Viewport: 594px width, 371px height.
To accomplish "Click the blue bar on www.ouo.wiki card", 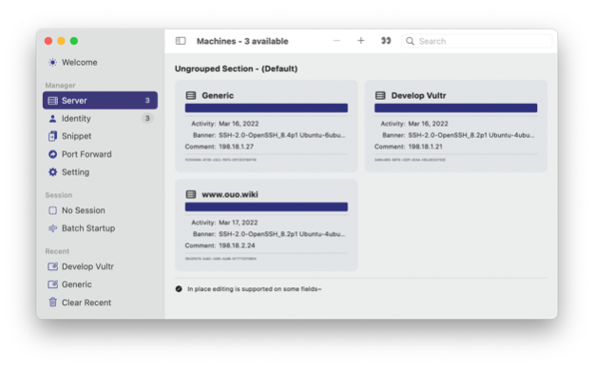I will tap(266, 206).
